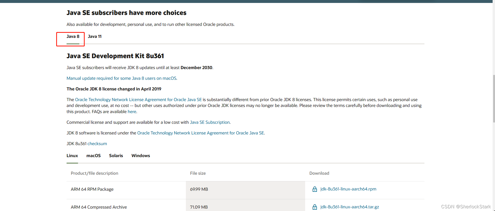Click the 'Java SE Development Kit 8u361' heading
The width and height of the screenshot is (495, 211).
pos(115,56)
